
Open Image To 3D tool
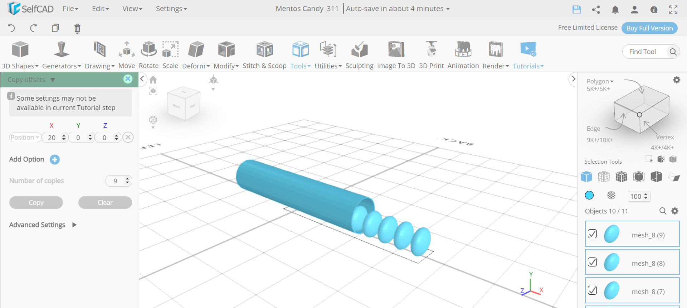click(396, 55)
